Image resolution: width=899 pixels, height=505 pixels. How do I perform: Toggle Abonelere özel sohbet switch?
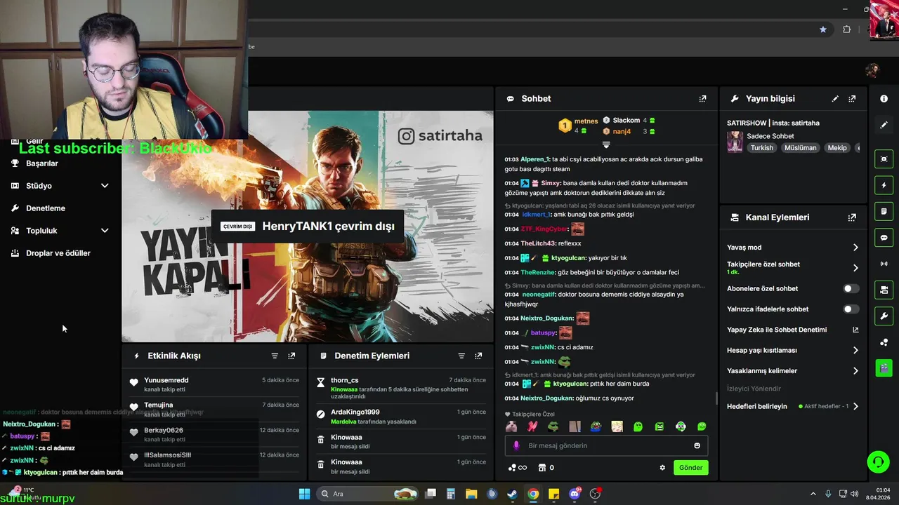click(851, 288)
